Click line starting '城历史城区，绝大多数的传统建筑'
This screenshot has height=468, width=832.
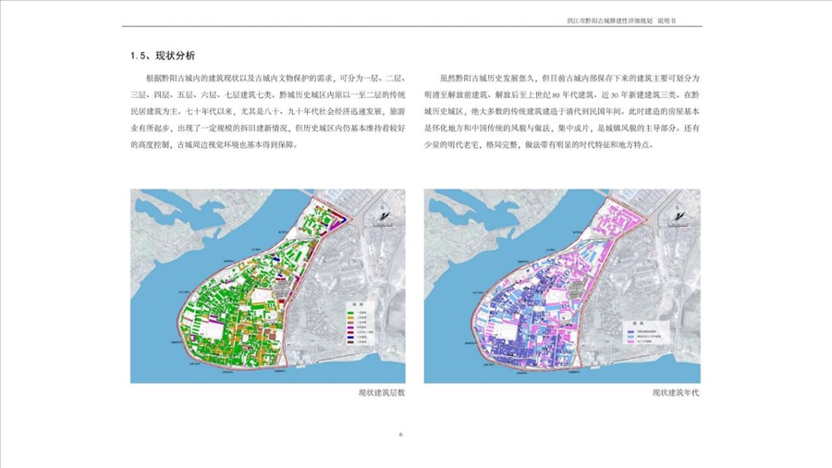562,111
